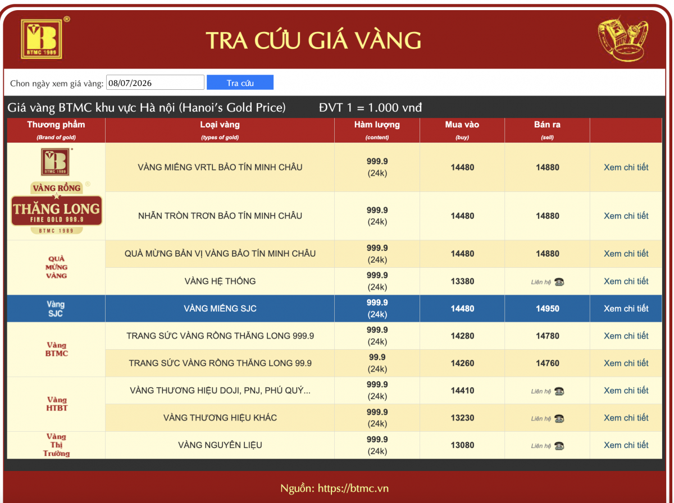This screenshot has width=674, height=503.
Task: Click buy price 13380 for Vàng Hệ Thống
Action: [462, 281]
